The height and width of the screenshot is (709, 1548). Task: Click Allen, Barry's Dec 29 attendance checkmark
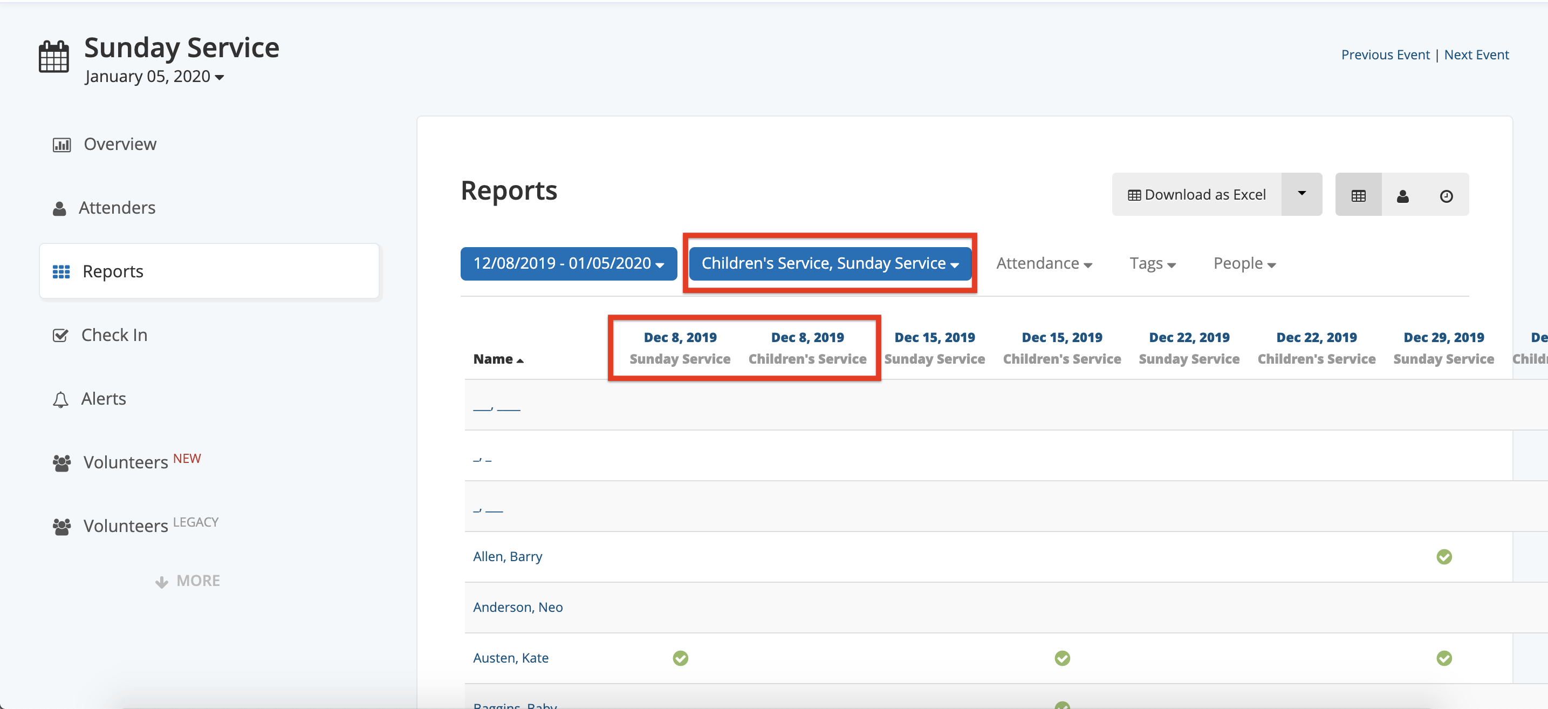pos(1443,557)
